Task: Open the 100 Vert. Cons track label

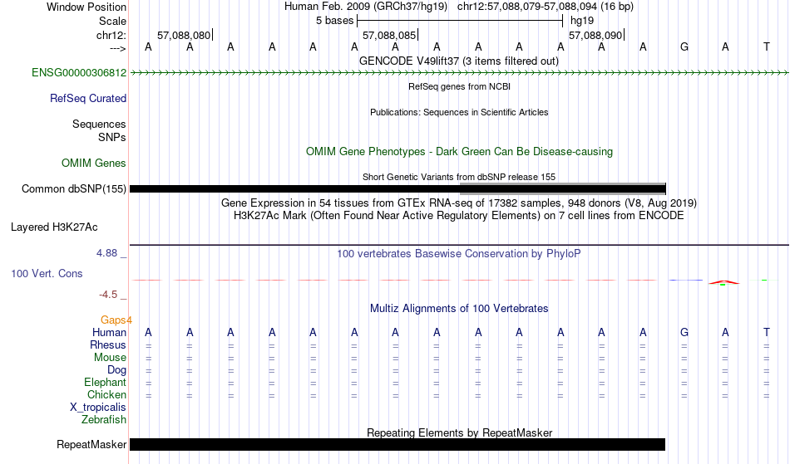Action: [47, 273]
